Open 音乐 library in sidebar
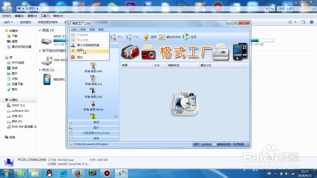Screen dimensions: 317x178 coord(12,89)
